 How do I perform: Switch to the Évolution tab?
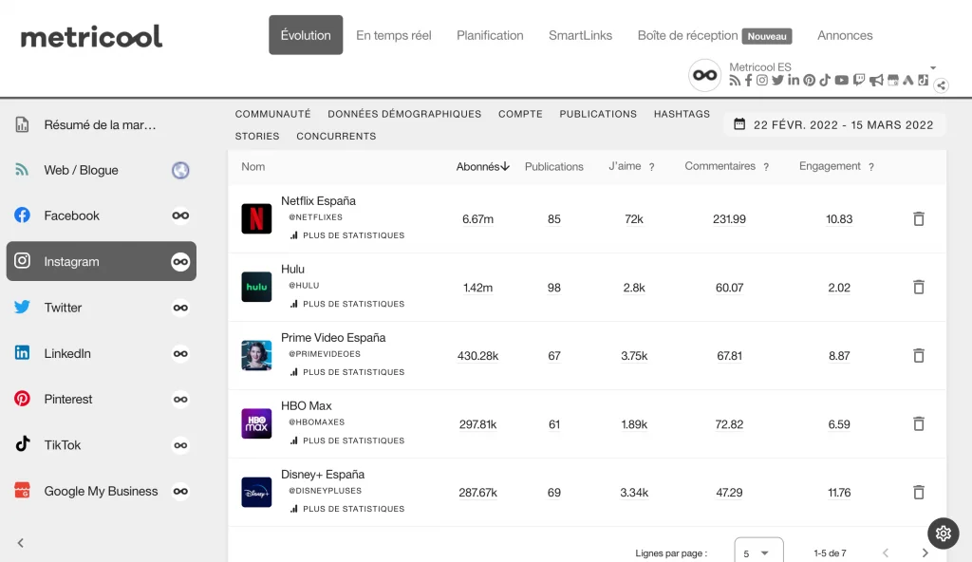[306, 35]
